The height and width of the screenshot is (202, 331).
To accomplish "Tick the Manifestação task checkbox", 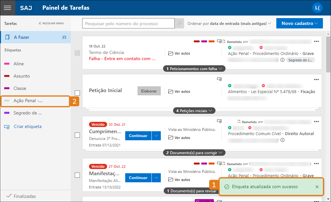I will click(77, 175).
